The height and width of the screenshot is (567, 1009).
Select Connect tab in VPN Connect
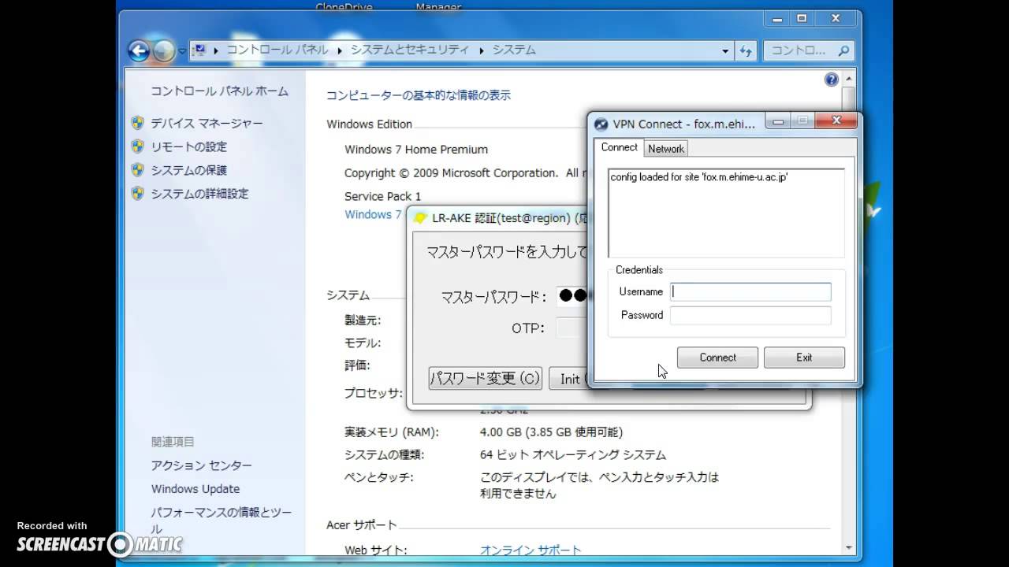click(619, 147)
